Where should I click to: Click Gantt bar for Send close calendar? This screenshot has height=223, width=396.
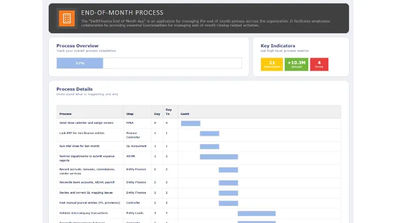coord(191,124)
